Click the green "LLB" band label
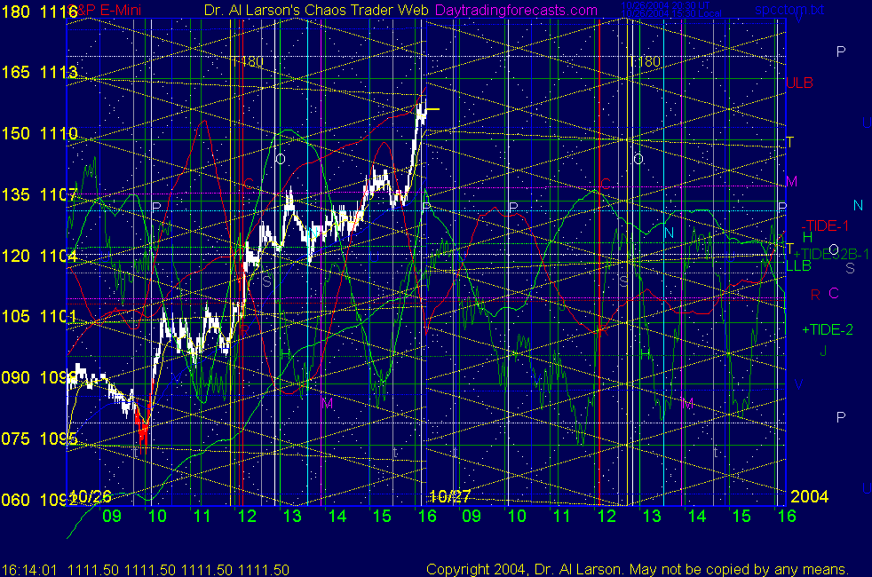The width and height of the screenshot is (872, 577). 798,266
